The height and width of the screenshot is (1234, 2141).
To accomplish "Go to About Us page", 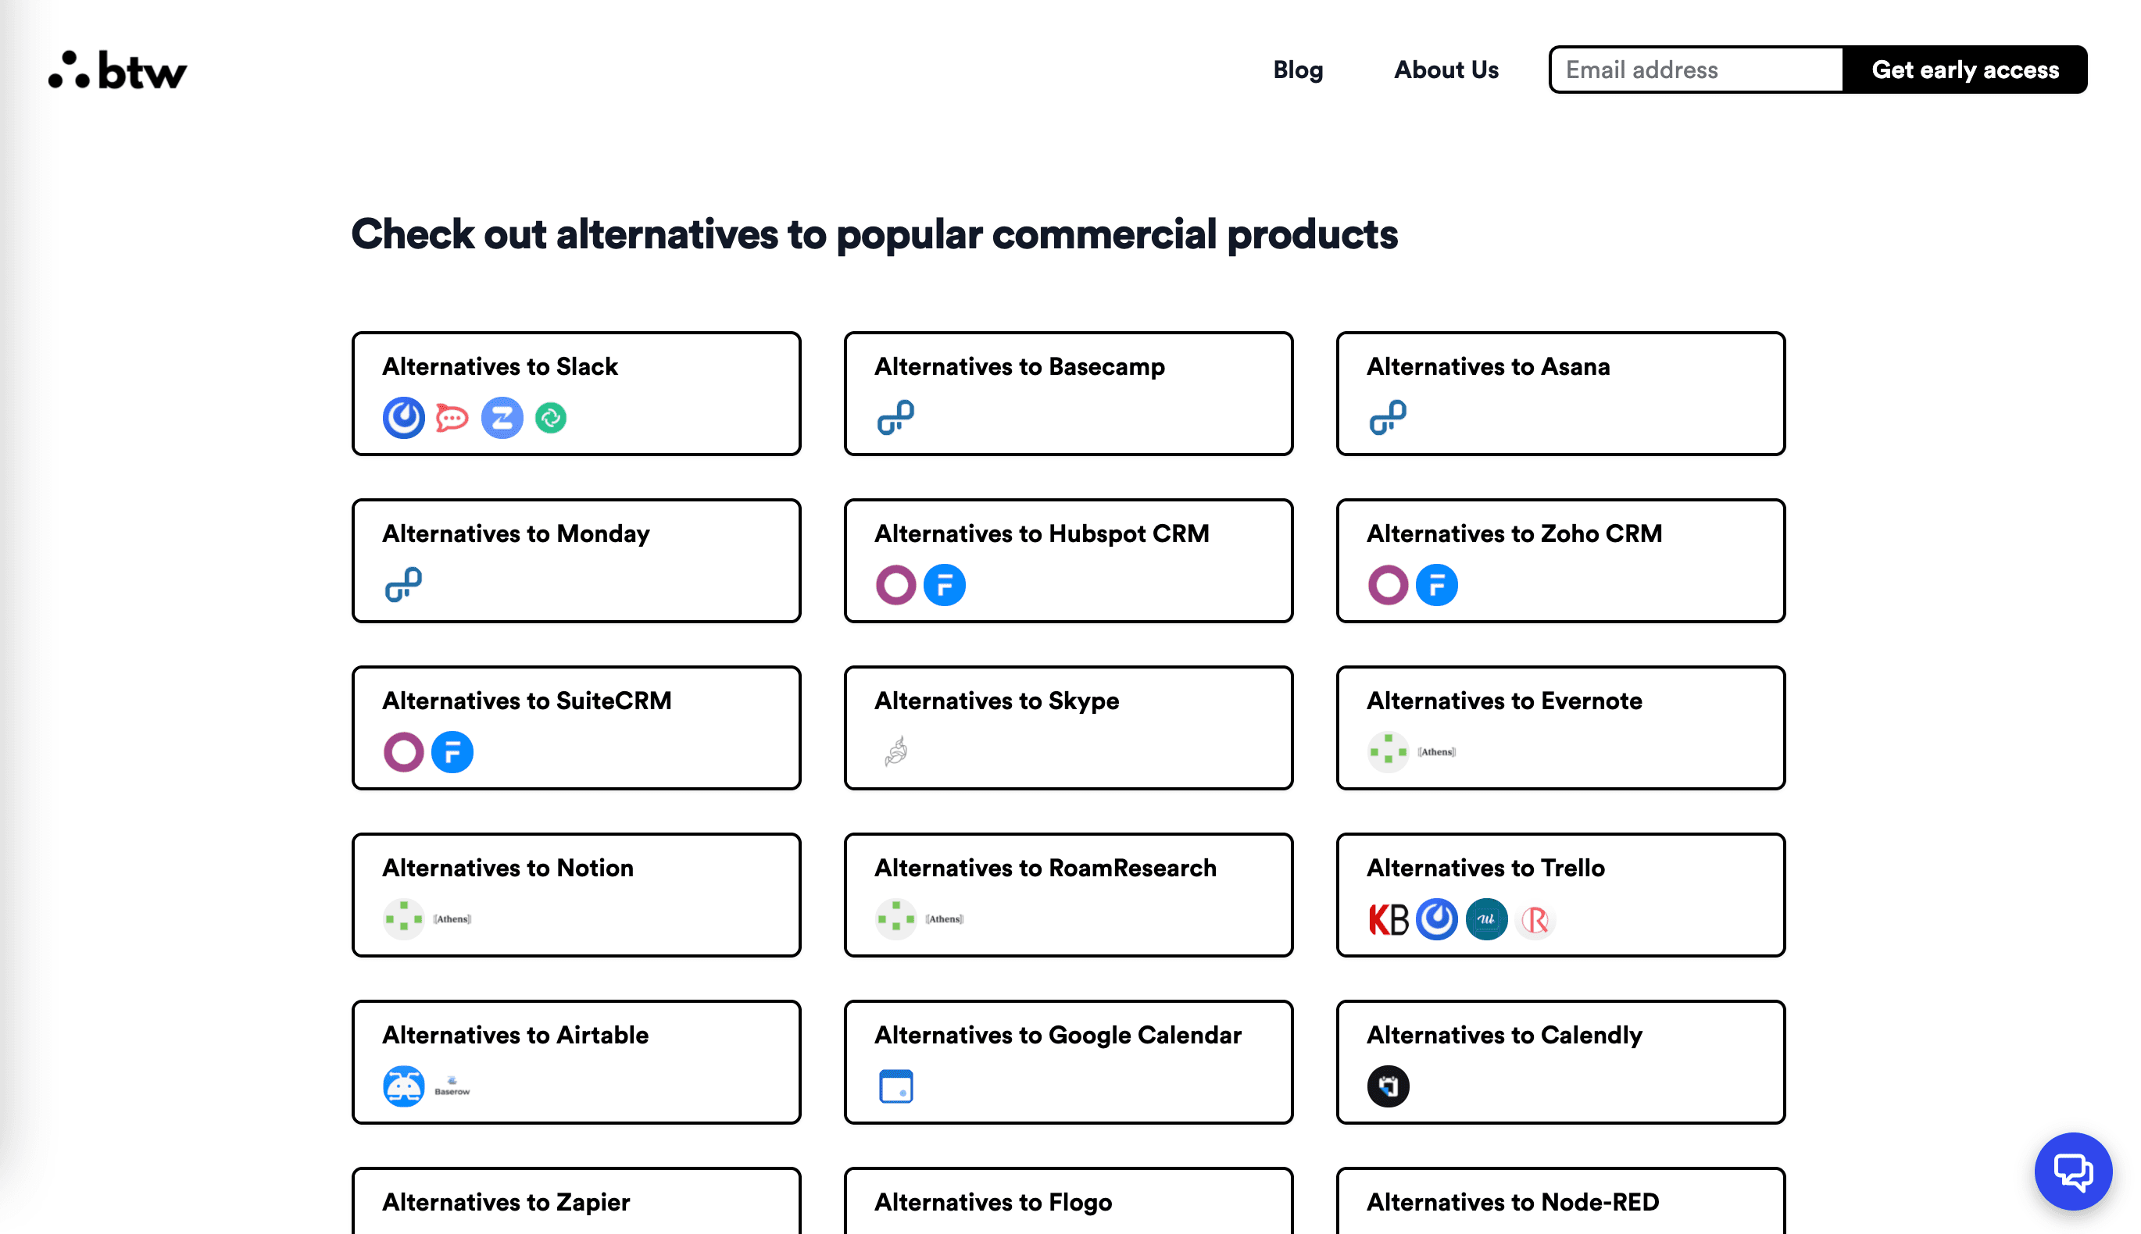I will pos(1446,70).
